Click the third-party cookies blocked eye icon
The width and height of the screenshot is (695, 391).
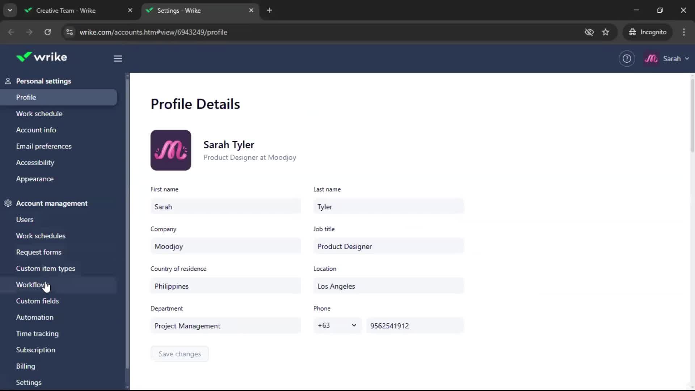tap(589, 32)
